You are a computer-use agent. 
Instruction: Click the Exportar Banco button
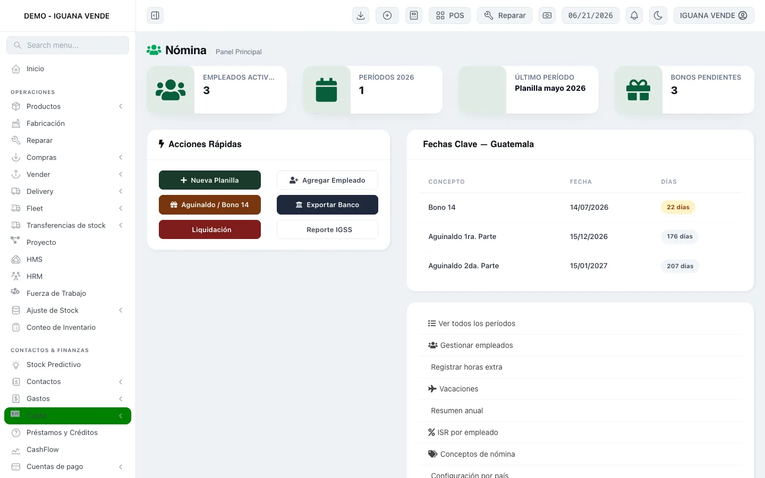click(x=327, y=204)
